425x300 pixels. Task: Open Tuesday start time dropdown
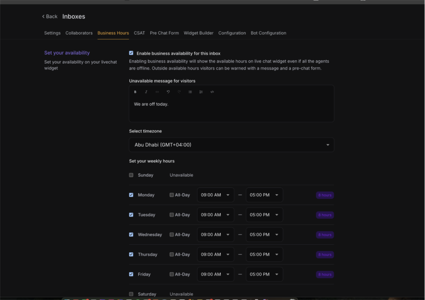click(x=216, y=215)
